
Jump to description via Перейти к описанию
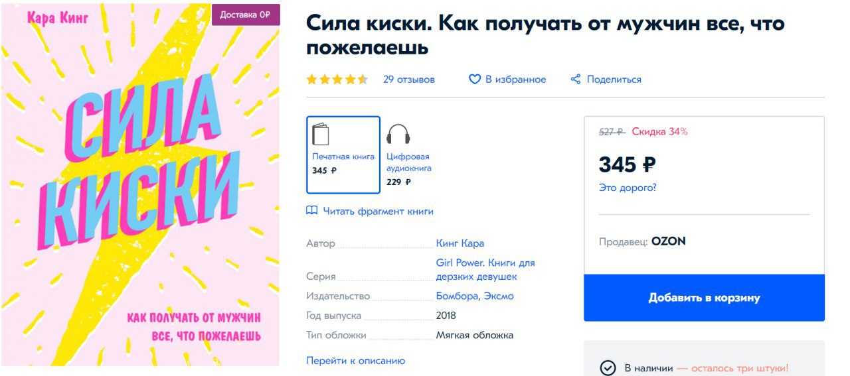[x=355, y=361]
